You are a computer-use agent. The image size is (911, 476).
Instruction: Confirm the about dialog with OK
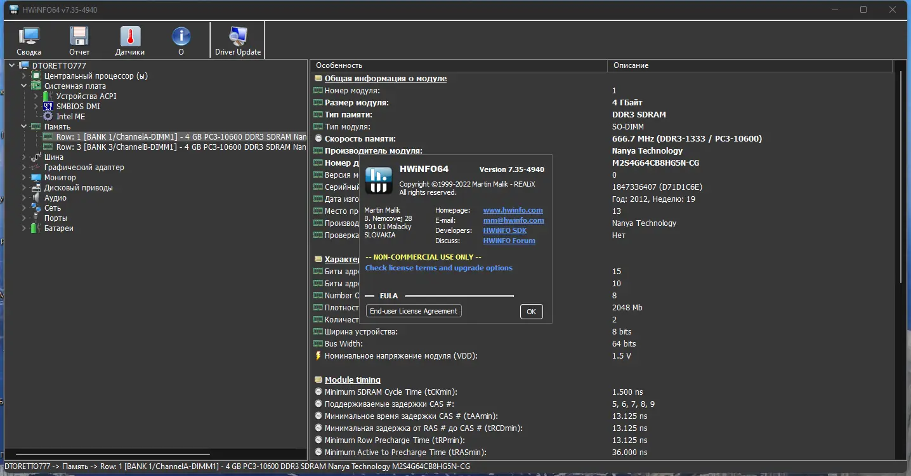click(x=532, y=312)
